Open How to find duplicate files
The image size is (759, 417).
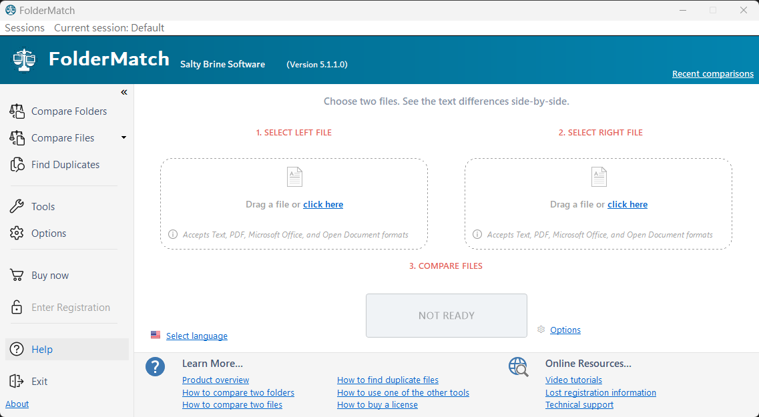(x=388, y=380)
